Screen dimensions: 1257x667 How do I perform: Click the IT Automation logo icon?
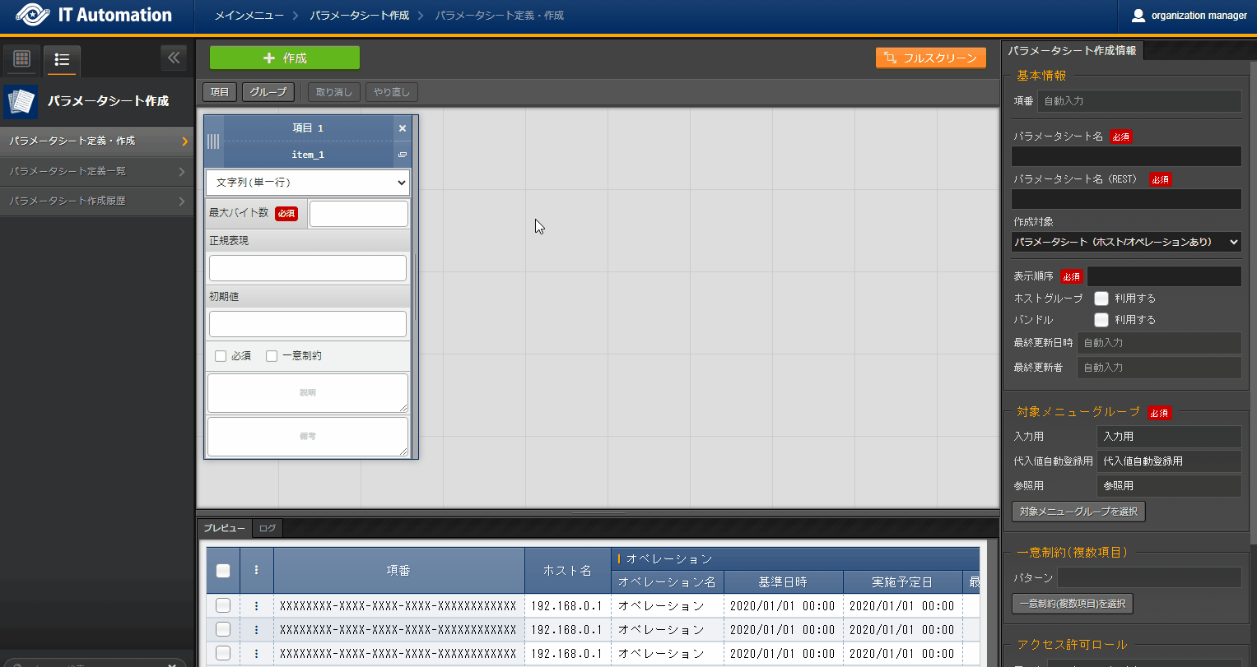tap(33, 16)
